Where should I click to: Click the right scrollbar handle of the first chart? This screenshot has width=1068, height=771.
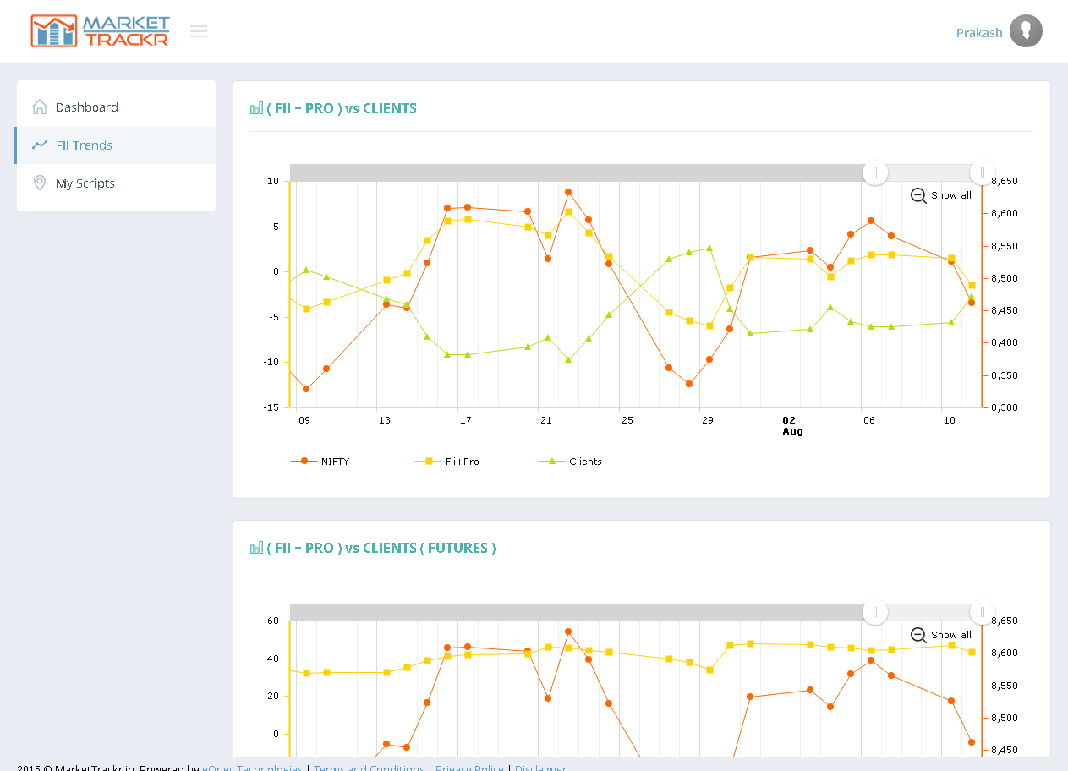(x=982, y=172)
